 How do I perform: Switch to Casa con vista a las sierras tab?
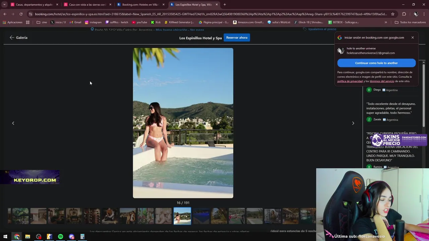(87, 5)
